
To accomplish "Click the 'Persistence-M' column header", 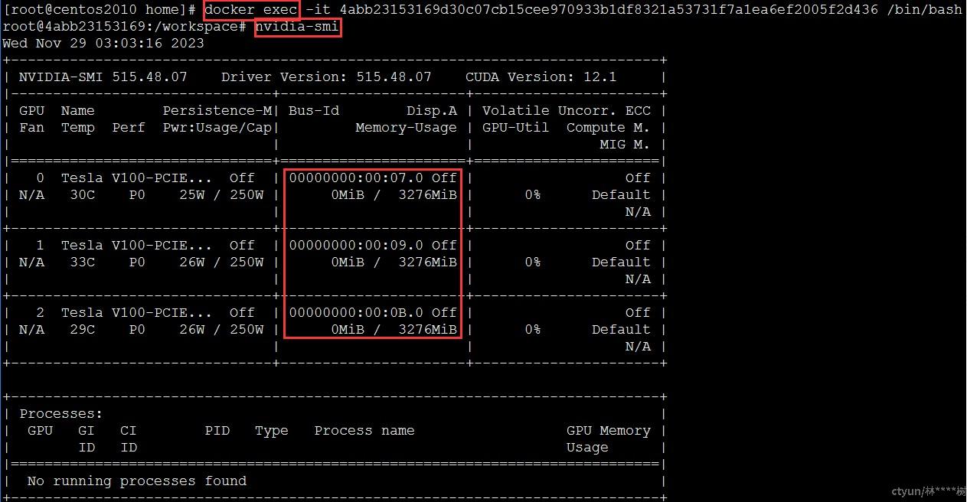I will tap(217, 111).
